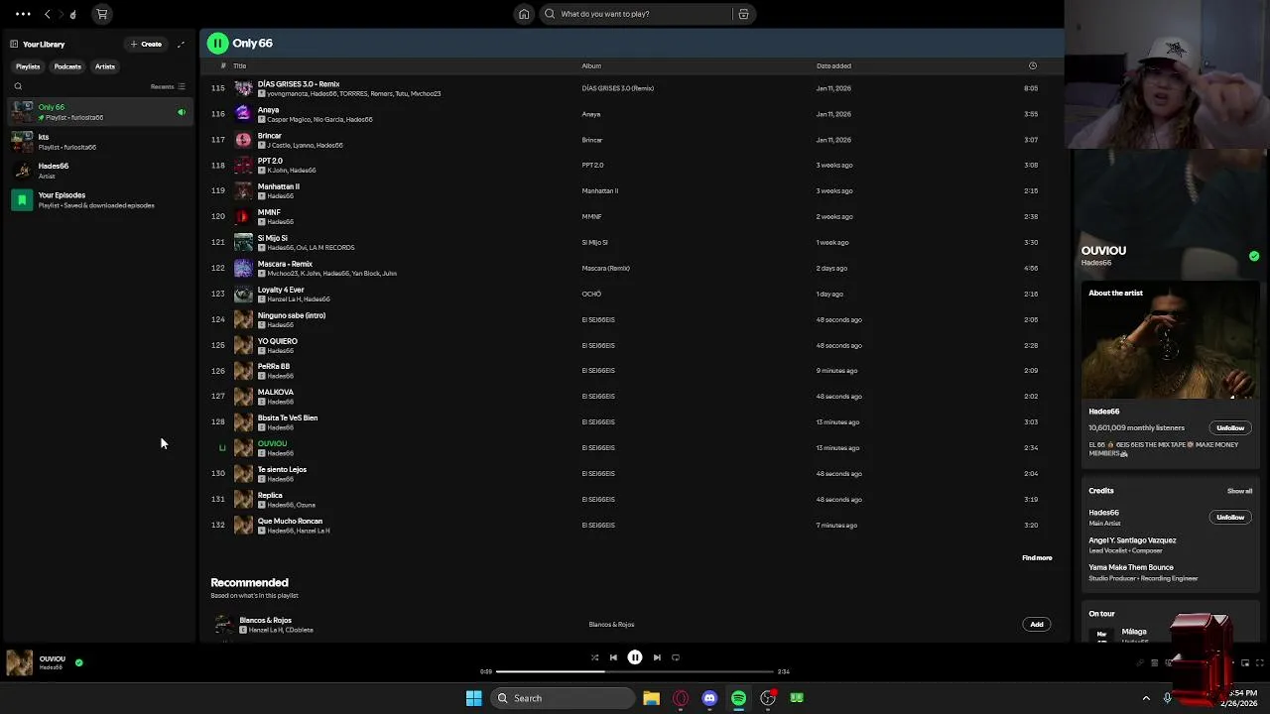The height and width of the screenshot is (714, 1270).
Task: Add Blancos & Rojos to playlist
Action: click(1037, 624)
